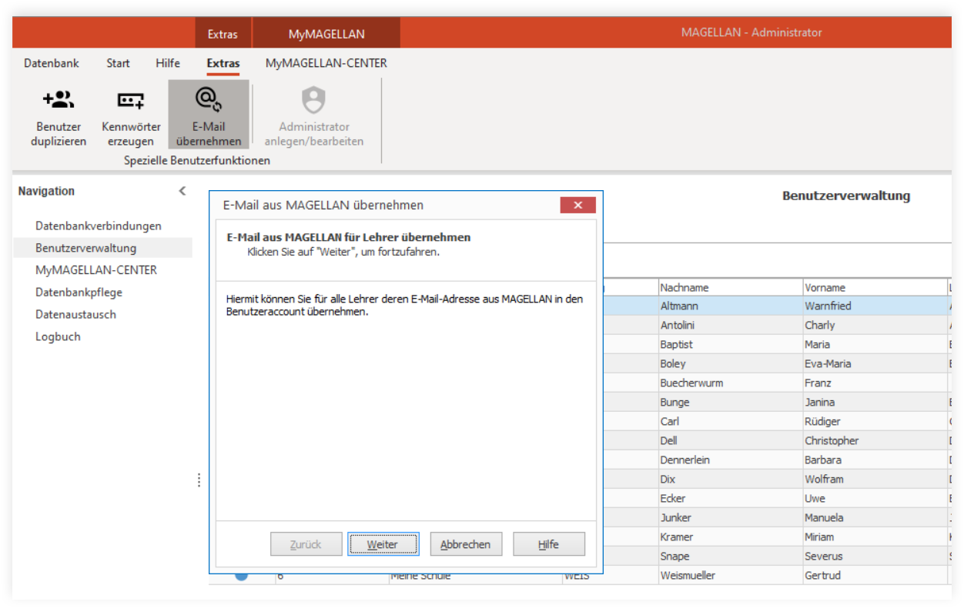Click the Eva-Maria first name cell
Image resolution: width=964 pixels, height=612 pixels.
click(x=875, y=363)
